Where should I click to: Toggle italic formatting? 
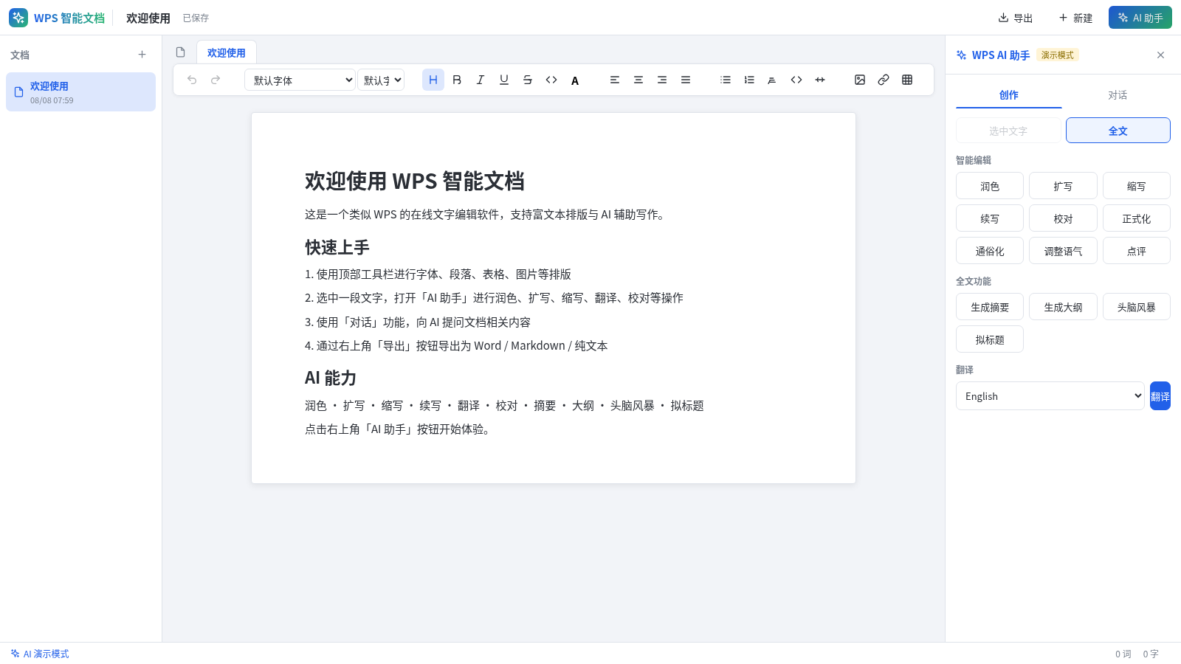click(x=481, y=80)
